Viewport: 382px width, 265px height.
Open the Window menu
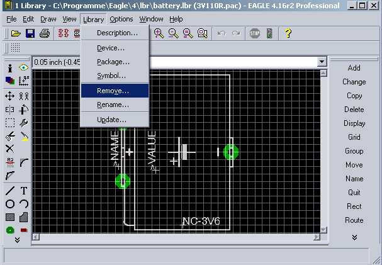(151, 19)
